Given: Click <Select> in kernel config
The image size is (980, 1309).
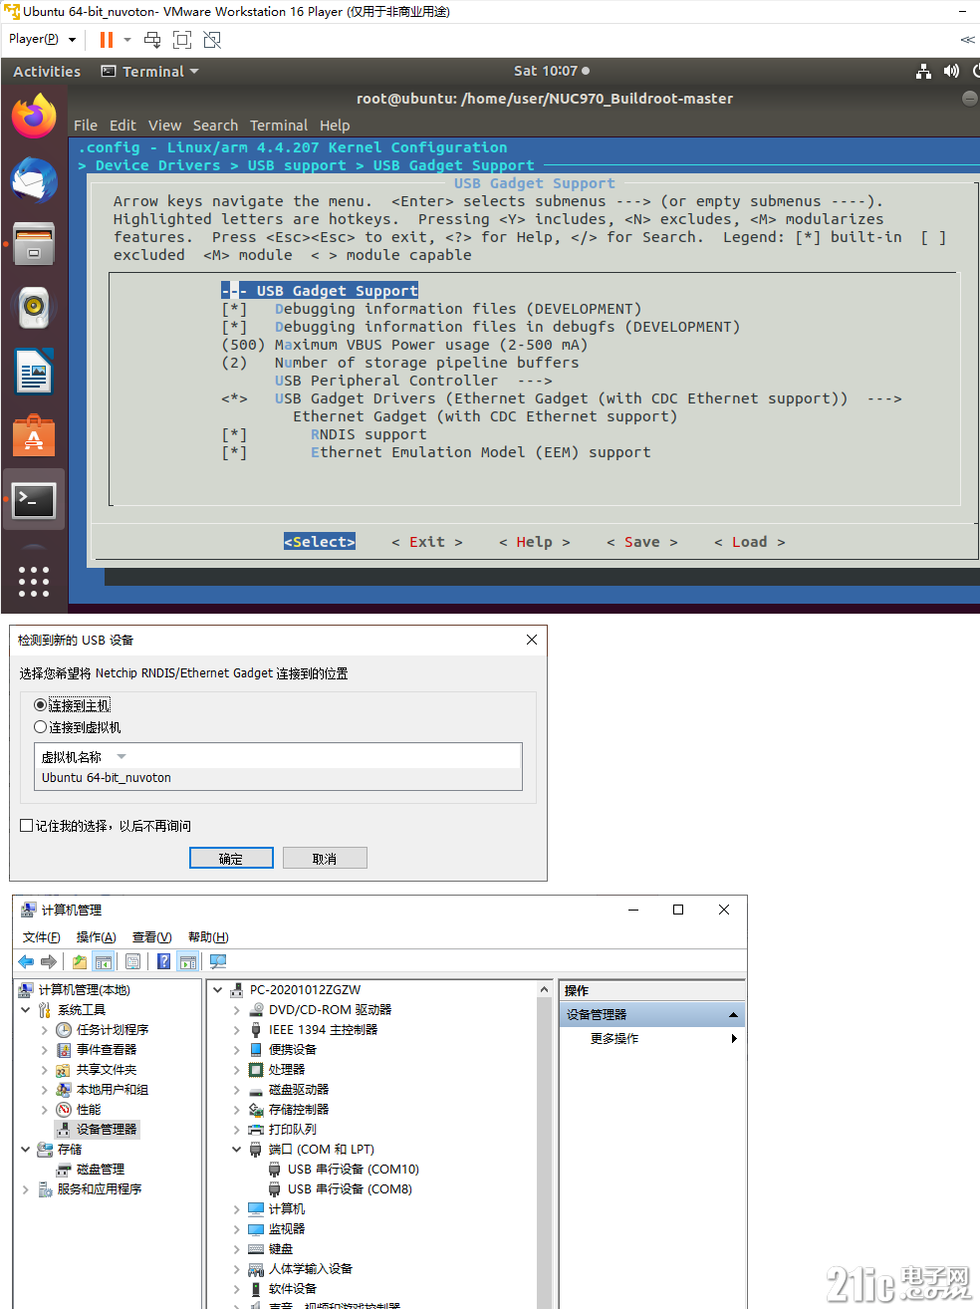Looking at the screenshot, I should coord(320,542).
